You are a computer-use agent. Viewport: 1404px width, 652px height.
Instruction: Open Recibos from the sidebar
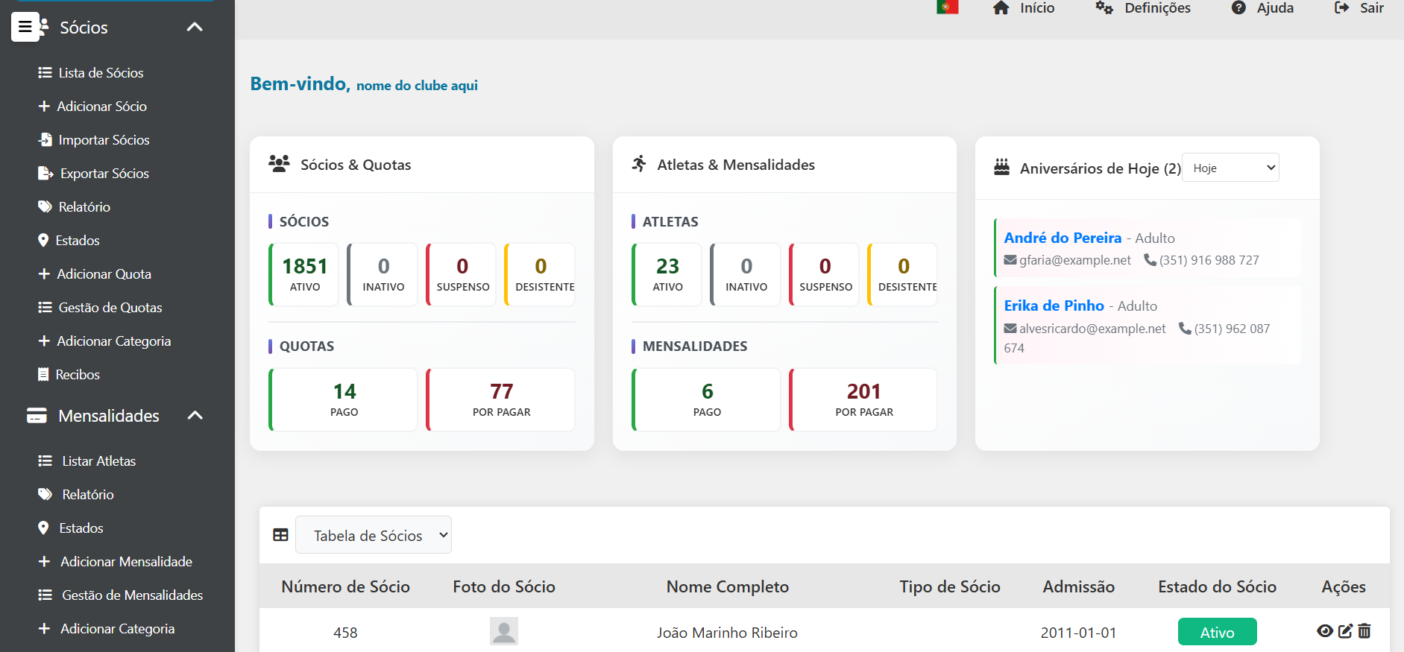coord(78,375)
